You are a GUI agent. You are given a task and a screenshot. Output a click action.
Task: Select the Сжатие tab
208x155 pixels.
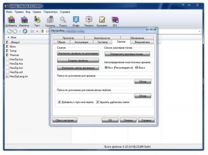121,42
